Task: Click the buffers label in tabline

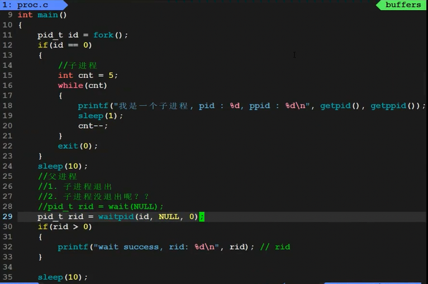Action: tap(403, 5)
